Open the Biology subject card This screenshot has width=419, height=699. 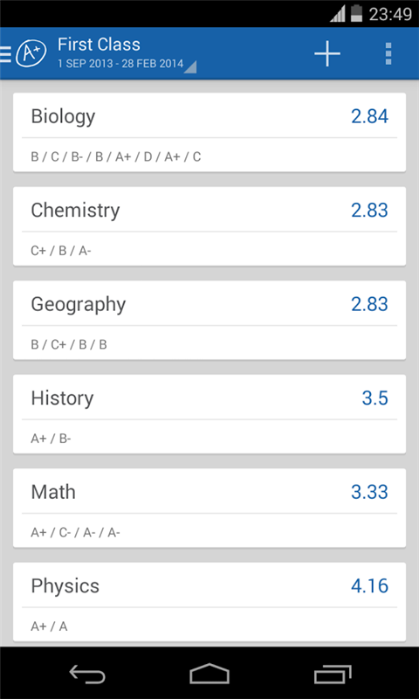click(209, 132)
